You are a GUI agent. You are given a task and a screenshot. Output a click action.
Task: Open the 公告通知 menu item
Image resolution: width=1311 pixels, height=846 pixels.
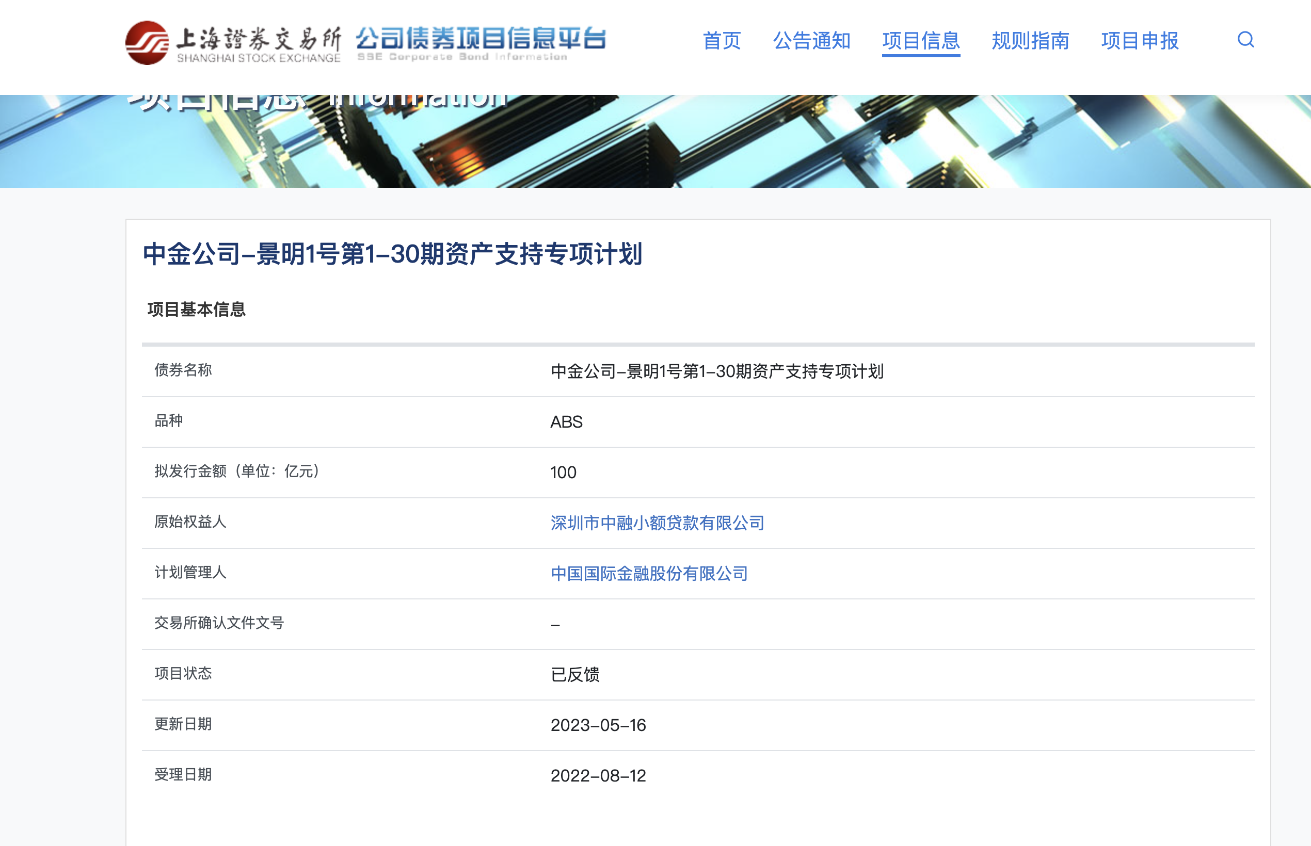(812, 41)
